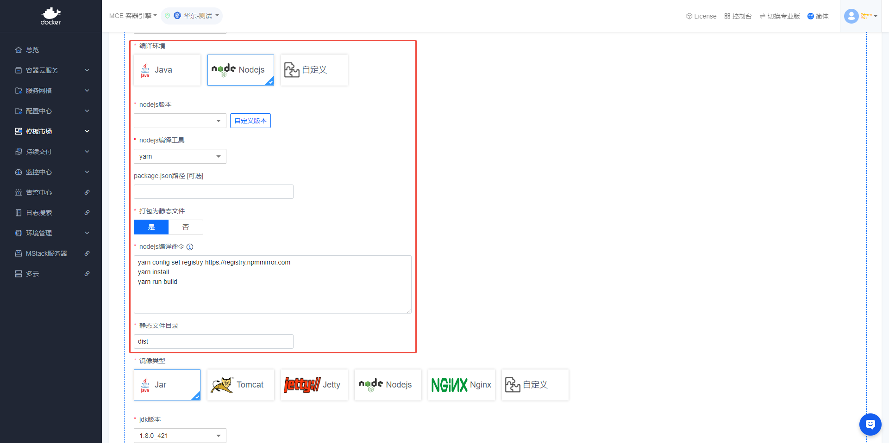
Task: Choose Nginx as image type
Action: tap(461, 385)
